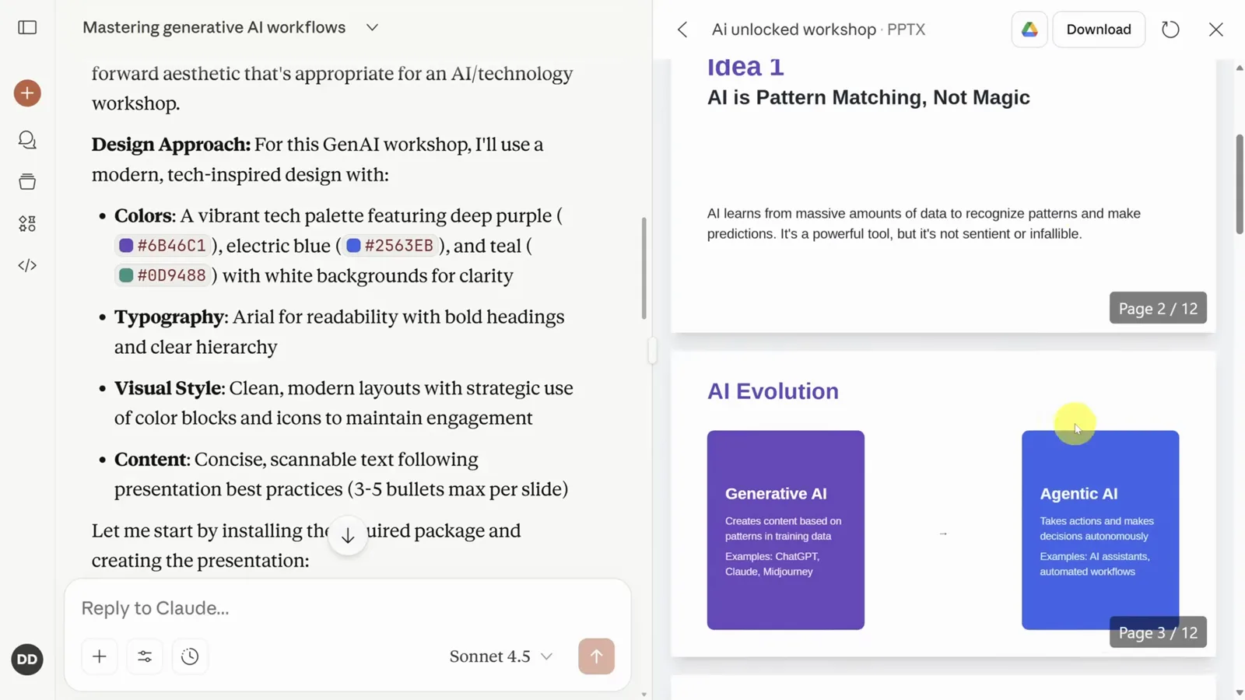
Task: Open the extended thinking clock icon
Action: point(190,656)
